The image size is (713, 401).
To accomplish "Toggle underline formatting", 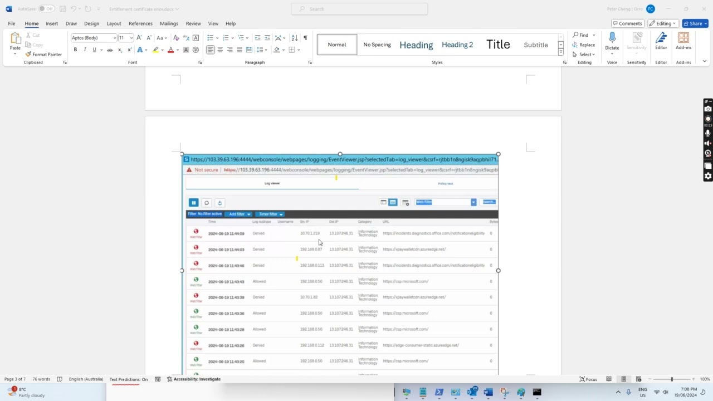I will tap(94, 50).
